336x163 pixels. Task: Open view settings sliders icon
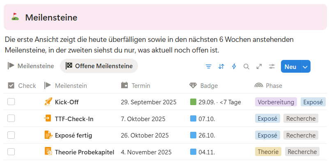click(272, 67)
